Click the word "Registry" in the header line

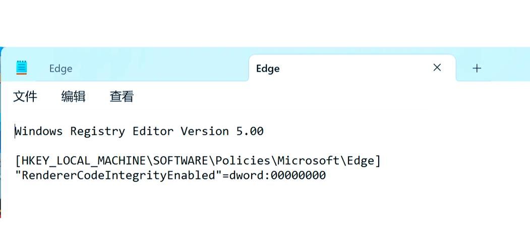[98, 131]
